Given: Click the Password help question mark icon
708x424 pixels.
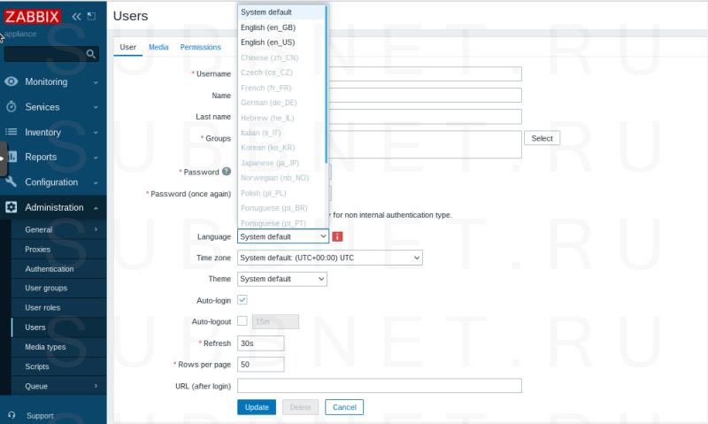Looking at the screenshot, I should (x=227, y=172).
